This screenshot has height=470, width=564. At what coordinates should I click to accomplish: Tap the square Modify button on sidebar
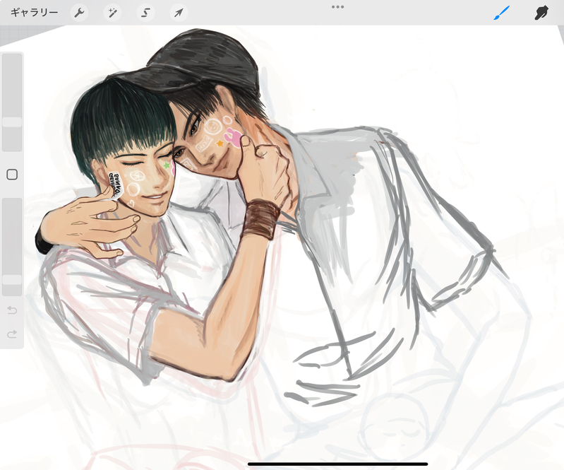[x=12, y=175]
